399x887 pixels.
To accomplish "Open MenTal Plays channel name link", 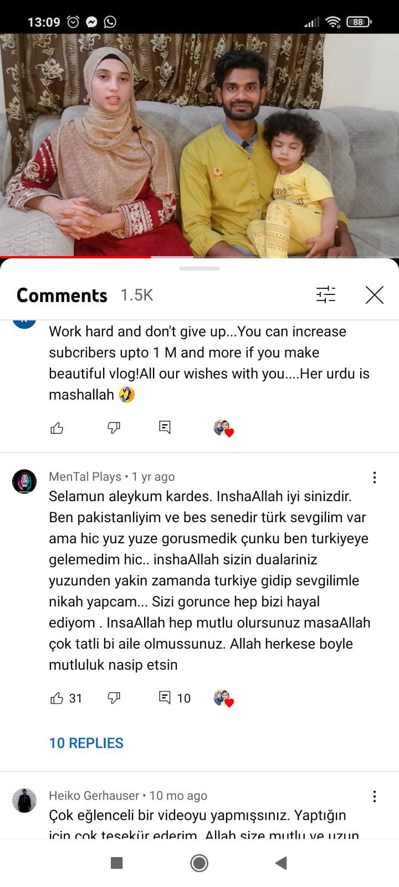I will pos(85,477).
